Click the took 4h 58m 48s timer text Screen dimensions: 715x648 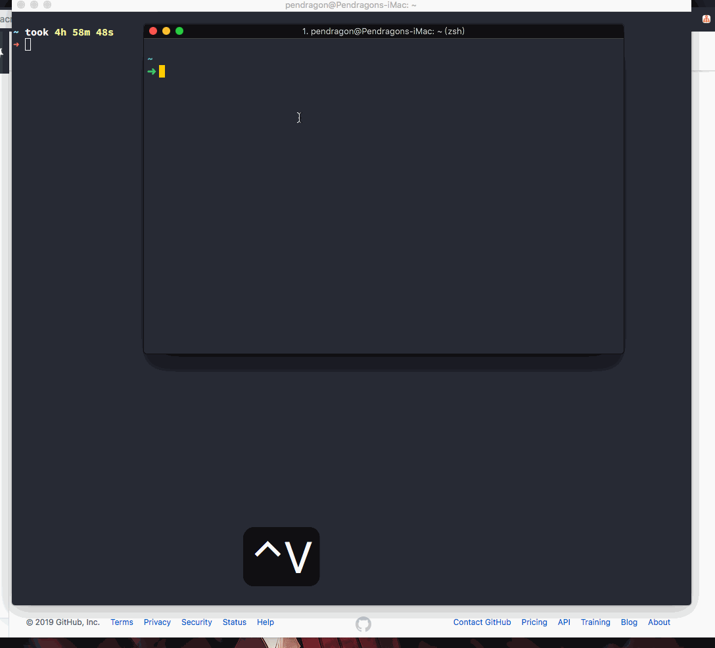point(69,32)
